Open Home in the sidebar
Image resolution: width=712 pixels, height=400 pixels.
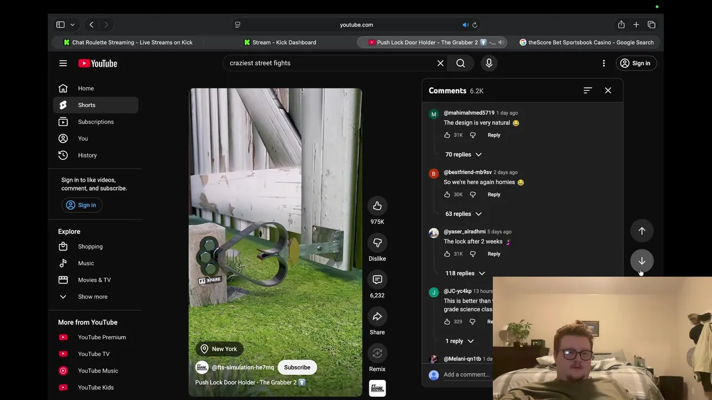click(x=96, y=88)
